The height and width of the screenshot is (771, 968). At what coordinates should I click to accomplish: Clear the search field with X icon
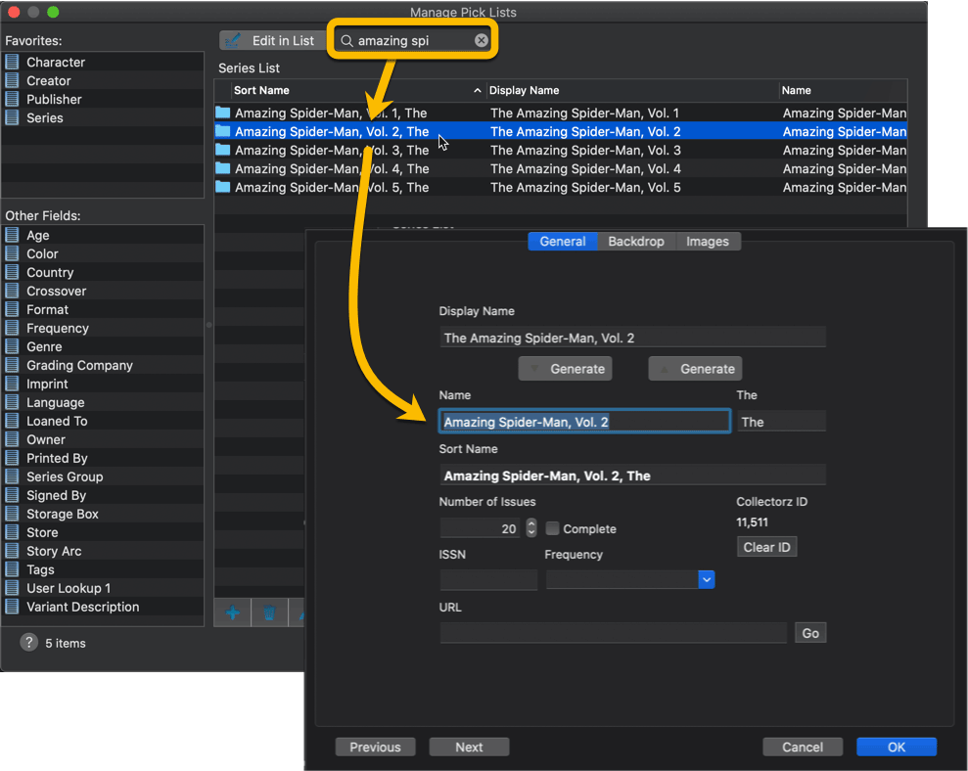481,41
